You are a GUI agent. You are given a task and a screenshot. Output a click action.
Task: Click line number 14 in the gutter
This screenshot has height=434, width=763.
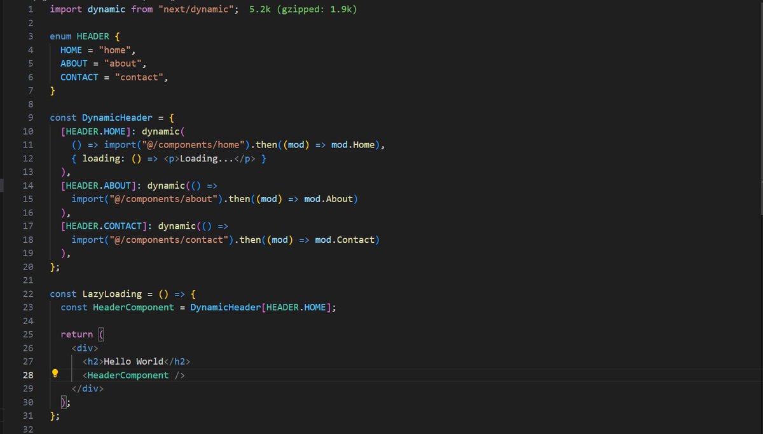(x=28, y=186)
